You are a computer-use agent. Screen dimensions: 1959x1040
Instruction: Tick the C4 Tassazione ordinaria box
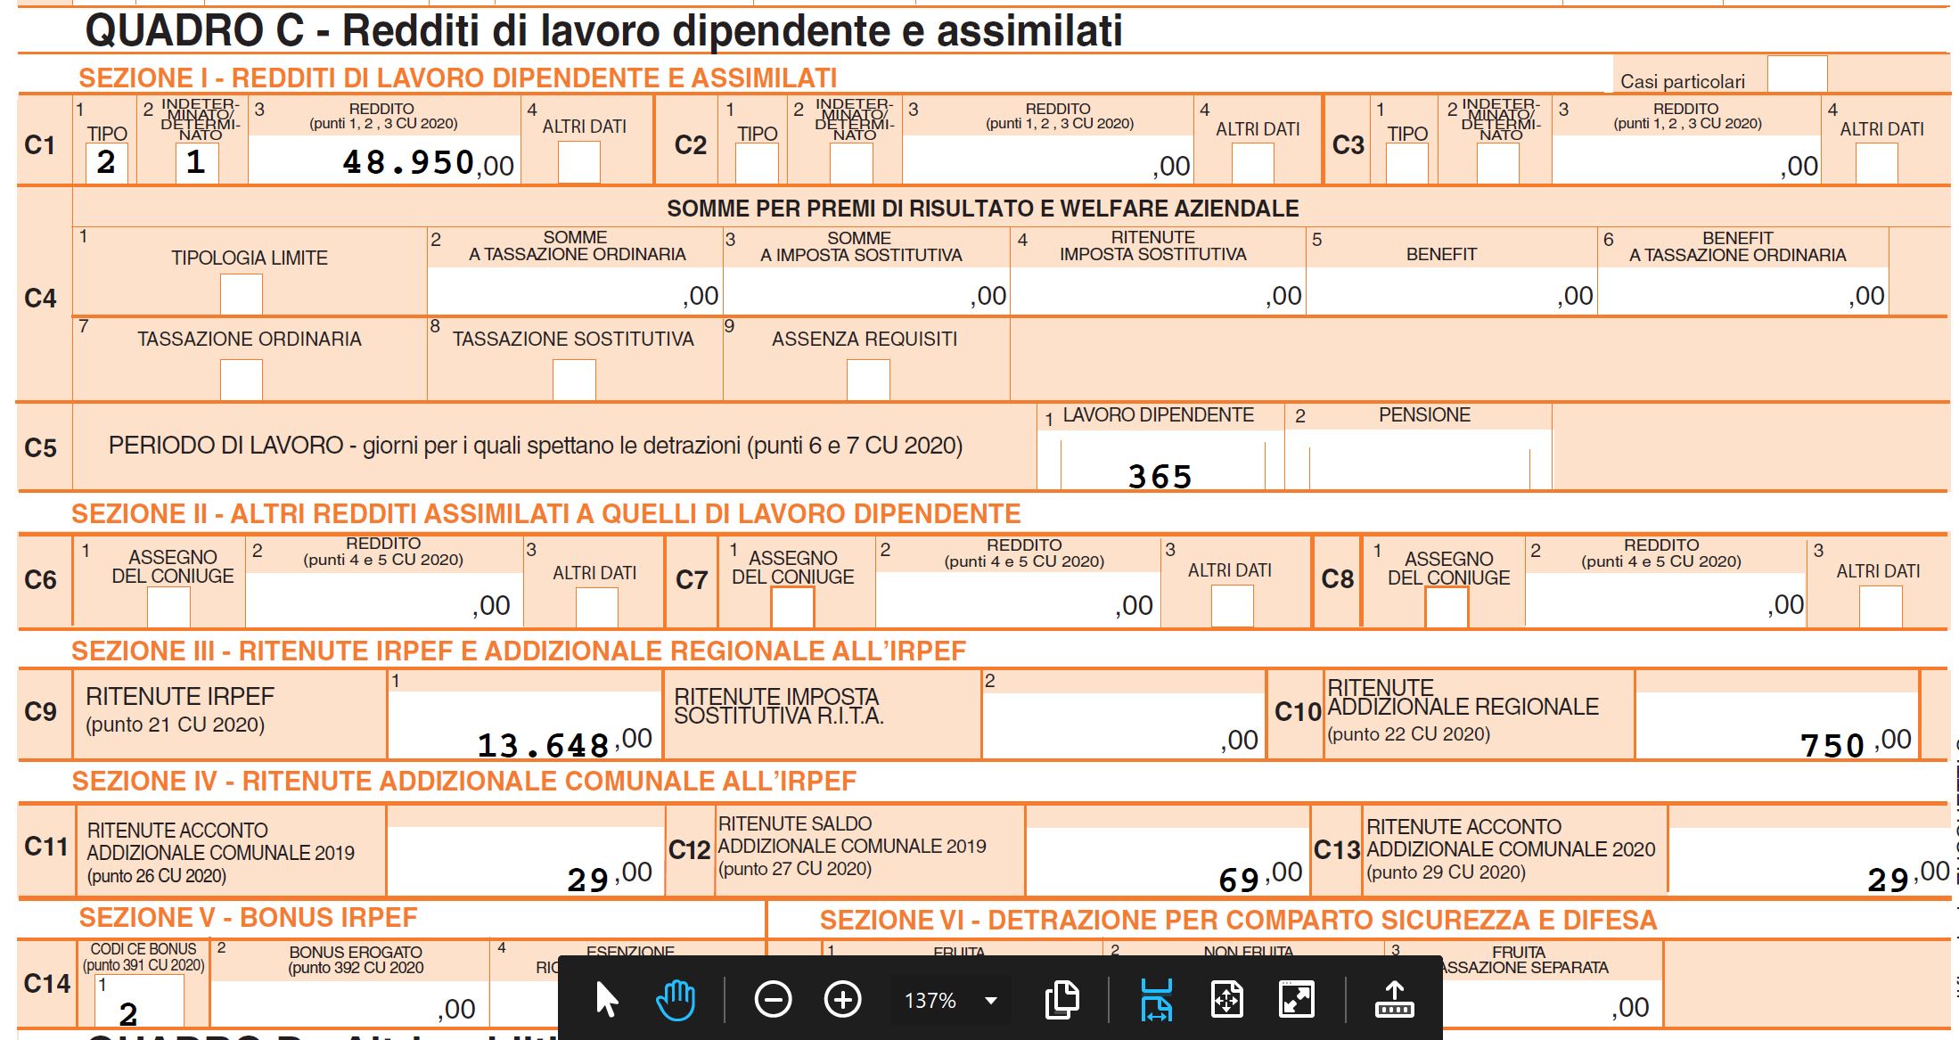pos(241,379)
